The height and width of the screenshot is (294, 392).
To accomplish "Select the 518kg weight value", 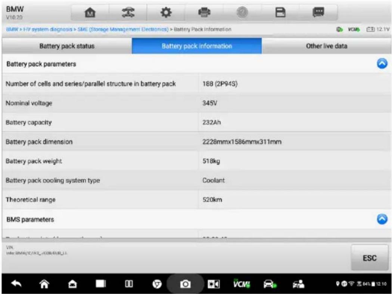I will coord(211,161).
